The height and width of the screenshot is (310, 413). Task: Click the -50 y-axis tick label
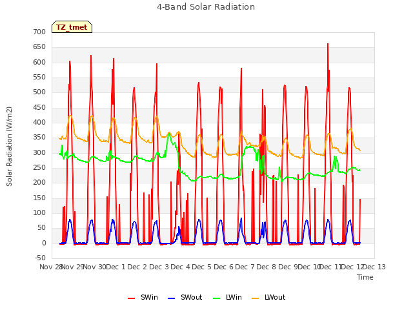40,258
